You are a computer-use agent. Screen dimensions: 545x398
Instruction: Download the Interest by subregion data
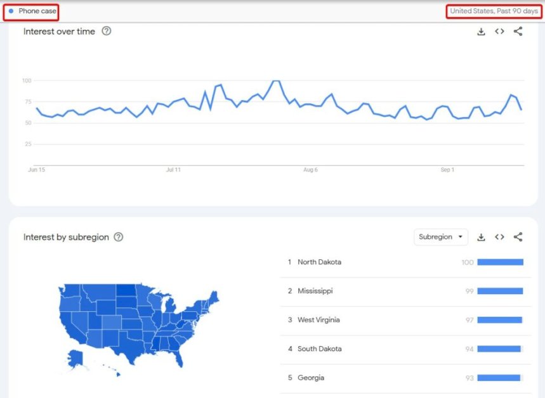[x=481, y=236]
